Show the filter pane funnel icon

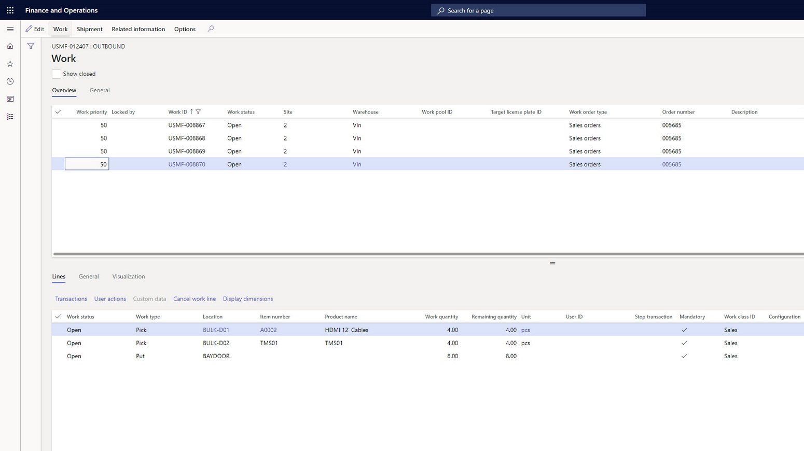pos(31,47)
